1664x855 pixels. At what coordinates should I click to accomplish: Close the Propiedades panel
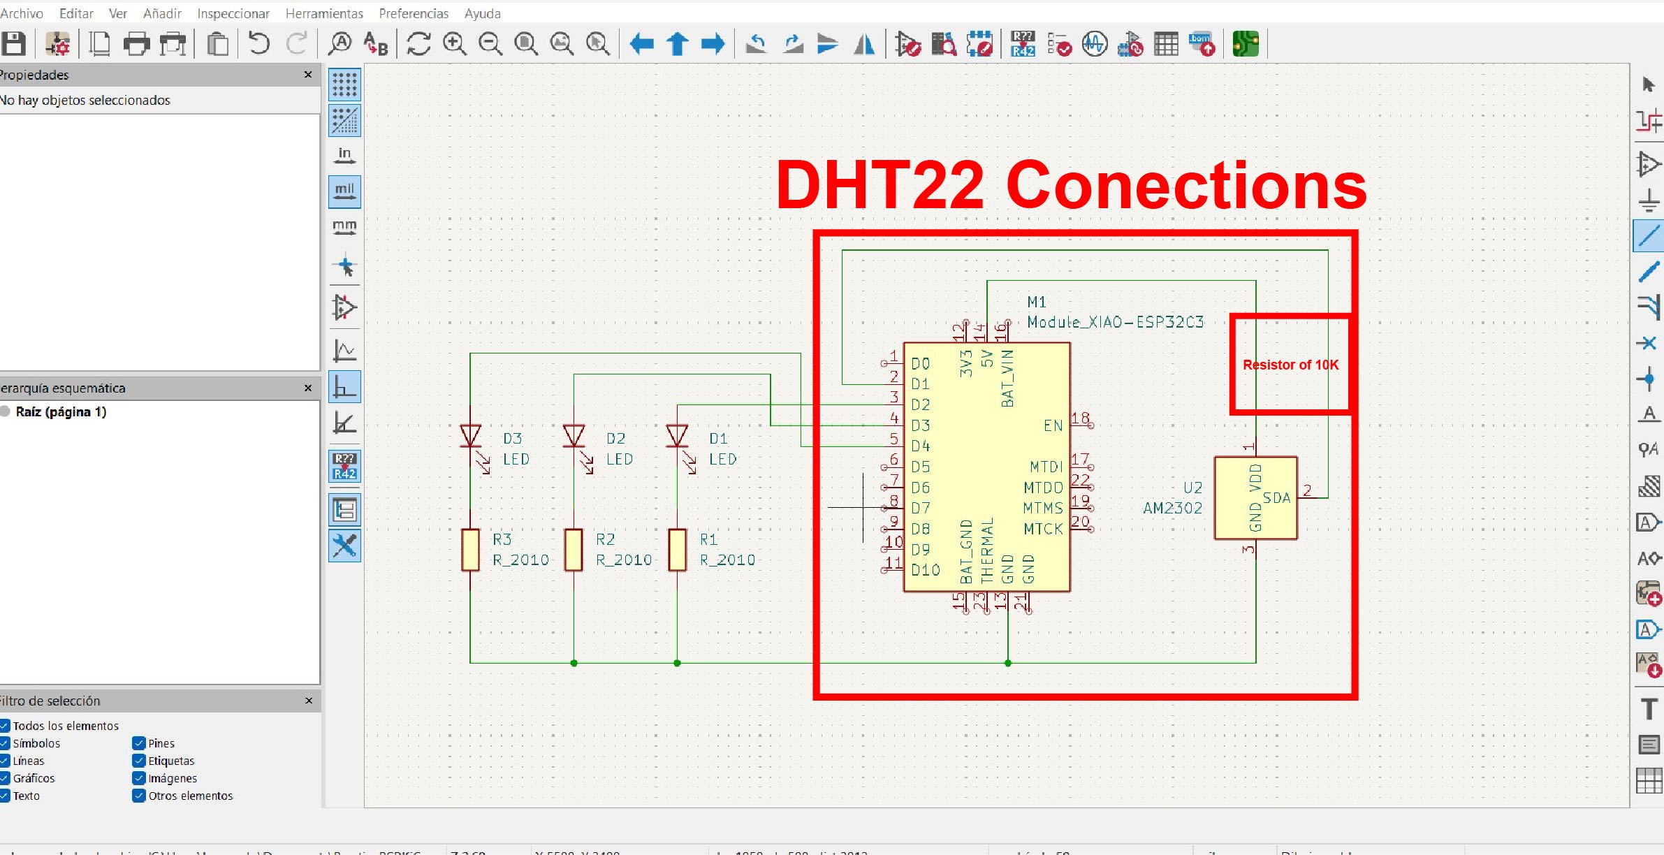pos(308,75)
